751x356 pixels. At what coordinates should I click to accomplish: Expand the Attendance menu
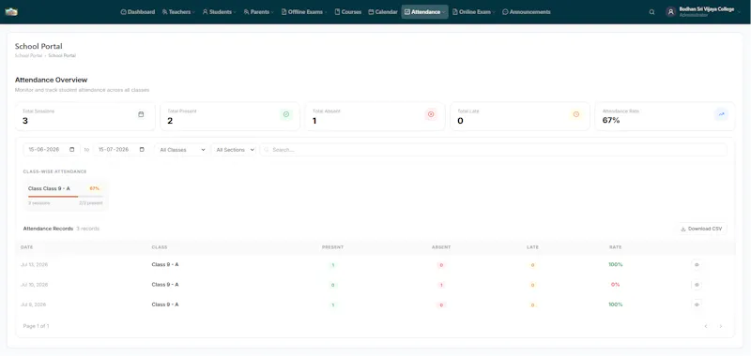(425, 12)
